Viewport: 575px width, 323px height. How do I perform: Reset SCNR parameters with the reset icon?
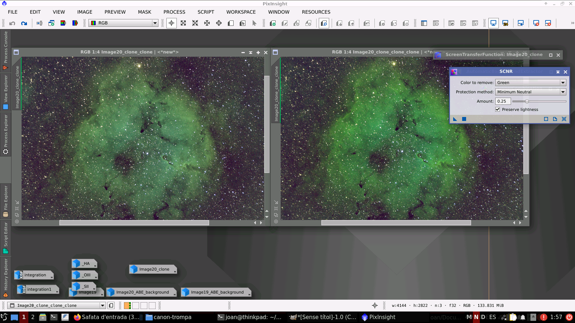[x=564, y=119]
